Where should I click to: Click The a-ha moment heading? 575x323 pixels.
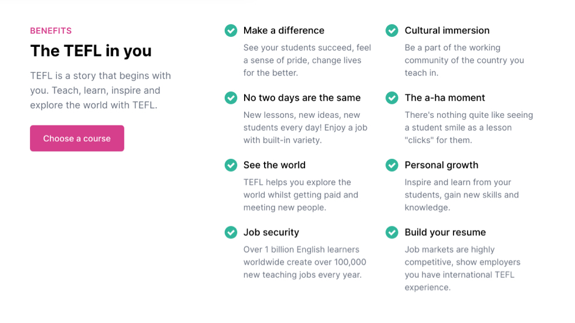point(445,98)
